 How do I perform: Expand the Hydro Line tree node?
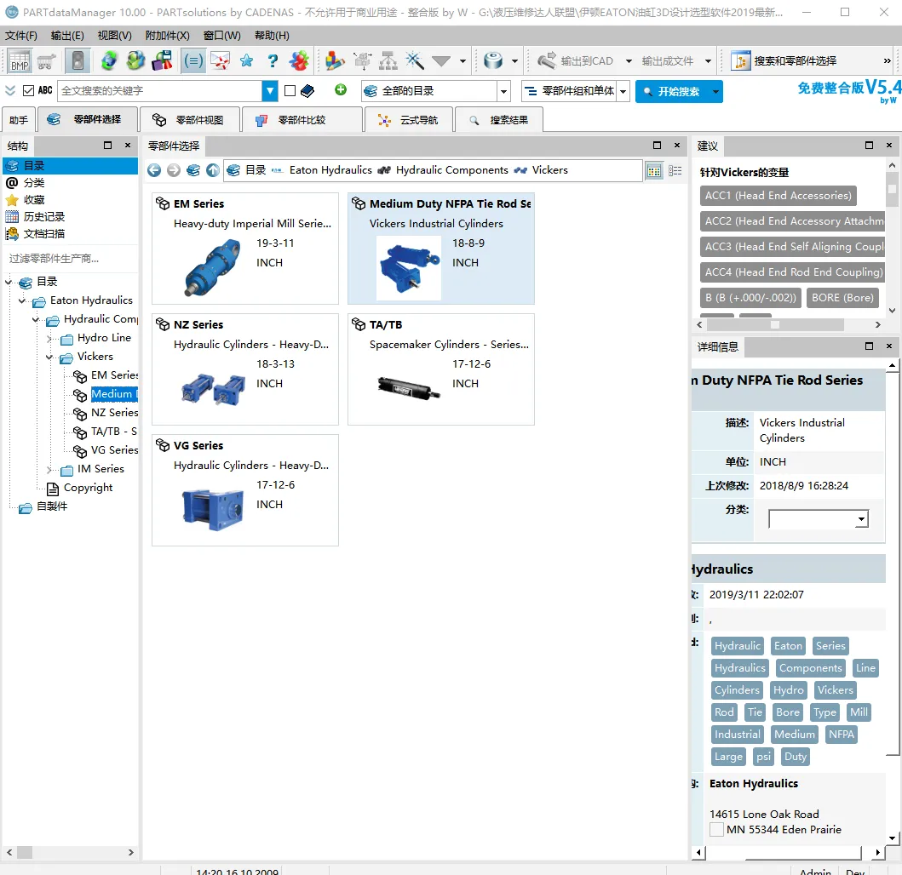tap(50, 338)
